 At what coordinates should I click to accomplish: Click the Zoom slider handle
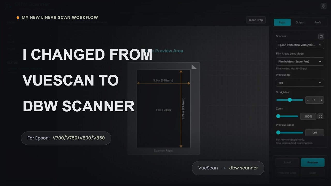pyautogui.click(x=278, y=116)
